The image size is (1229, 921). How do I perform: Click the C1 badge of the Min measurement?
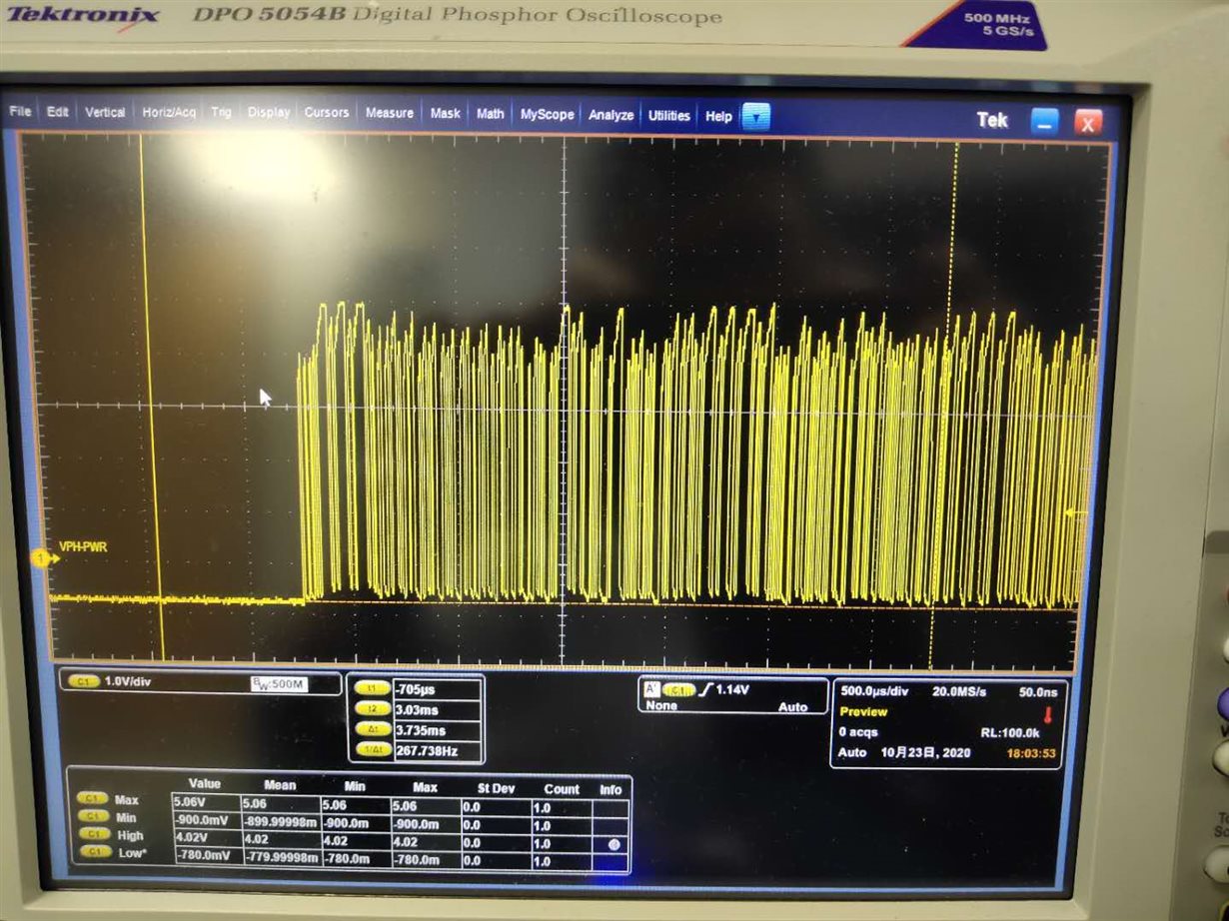click(93, 817)
